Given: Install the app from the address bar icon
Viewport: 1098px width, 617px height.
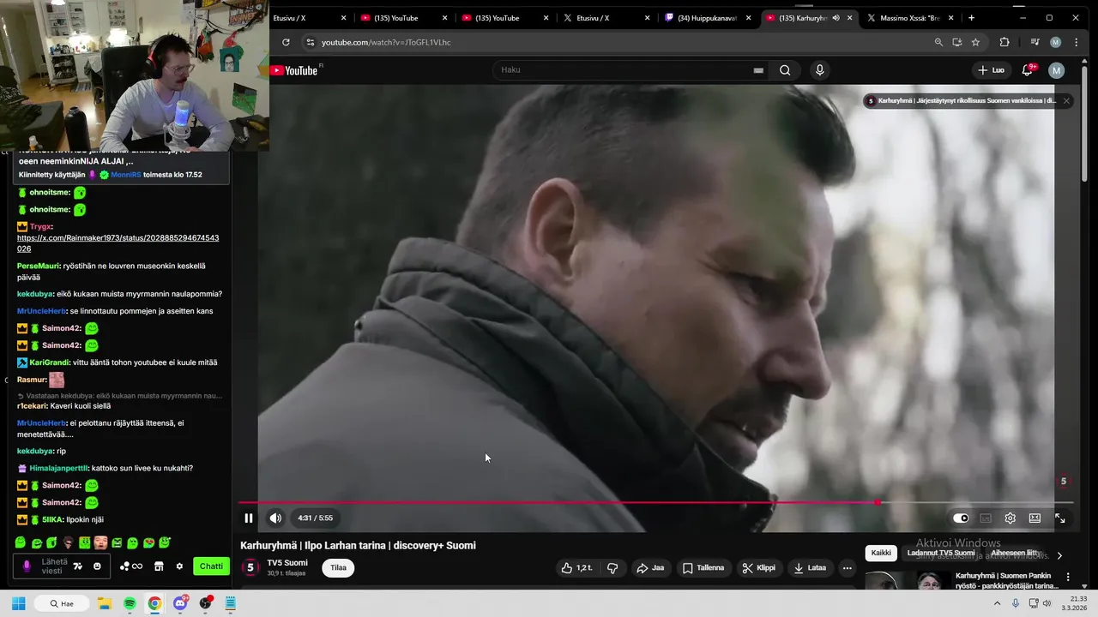Looking at the screenshot, I should 957,42.
